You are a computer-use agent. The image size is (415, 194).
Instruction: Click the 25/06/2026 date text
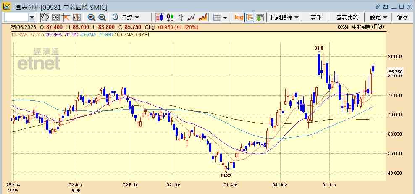(23, 27)
